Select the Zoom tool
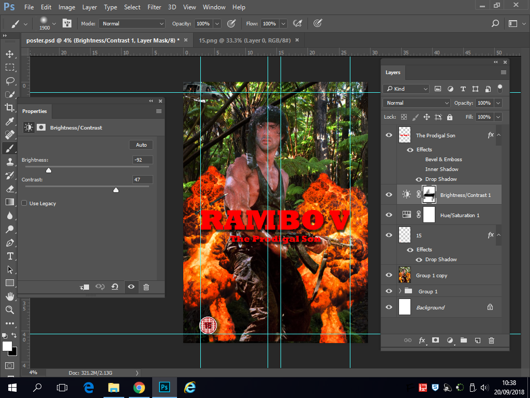 (9, 310)
